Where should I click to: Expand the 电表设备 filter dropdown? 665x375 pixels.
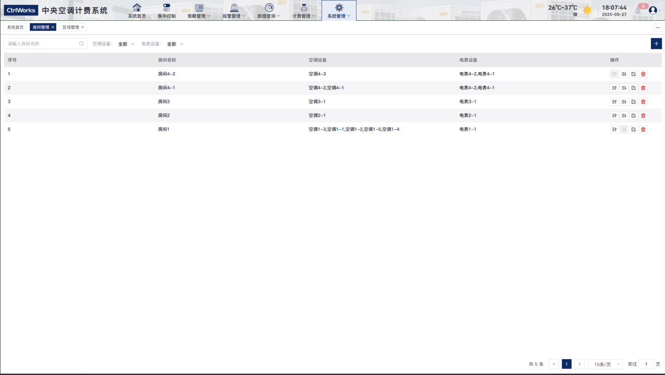pos(175,44)
